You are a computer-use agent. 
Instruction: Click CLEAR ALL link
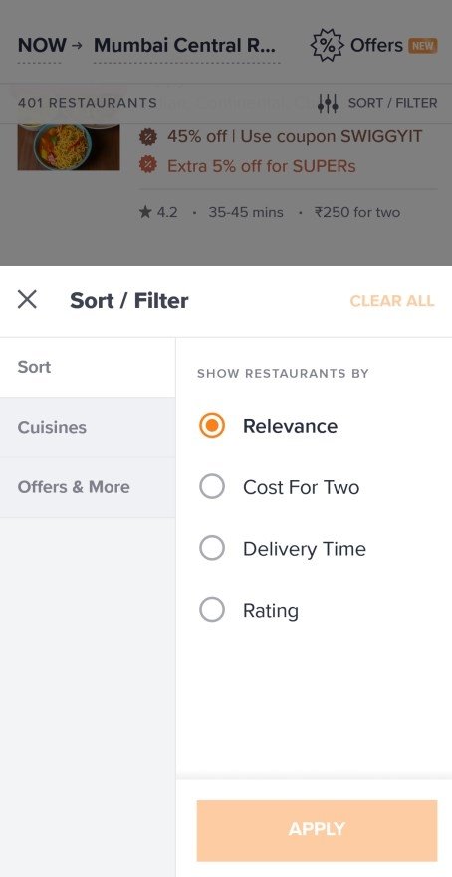coord(392,301)
